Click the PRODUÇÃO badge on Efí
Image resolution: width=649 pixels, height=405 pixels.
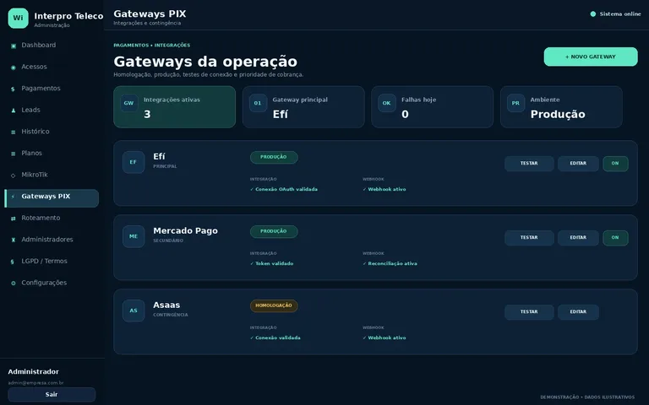(x=274, y=157)
